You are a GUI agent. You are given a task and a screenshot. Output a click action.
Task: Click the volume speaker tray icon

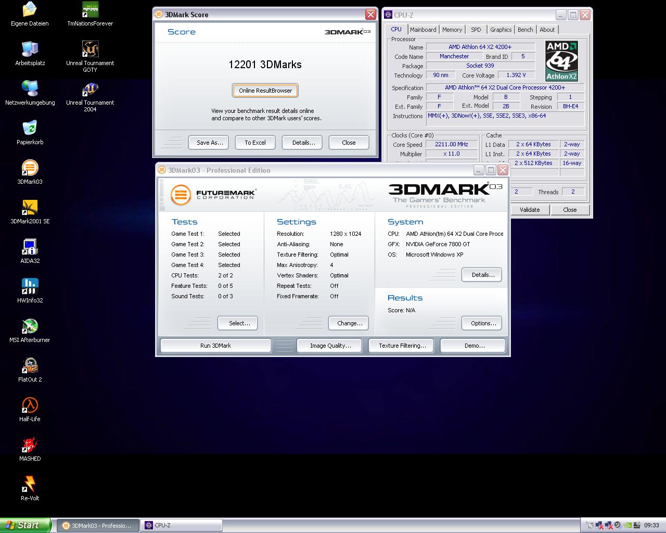pos(617,525)
